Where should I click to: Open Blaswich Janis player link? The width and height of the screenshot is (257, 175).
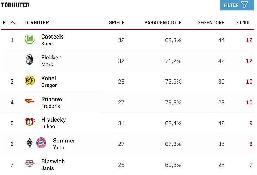pyautogui.click(x=53, y=164)
